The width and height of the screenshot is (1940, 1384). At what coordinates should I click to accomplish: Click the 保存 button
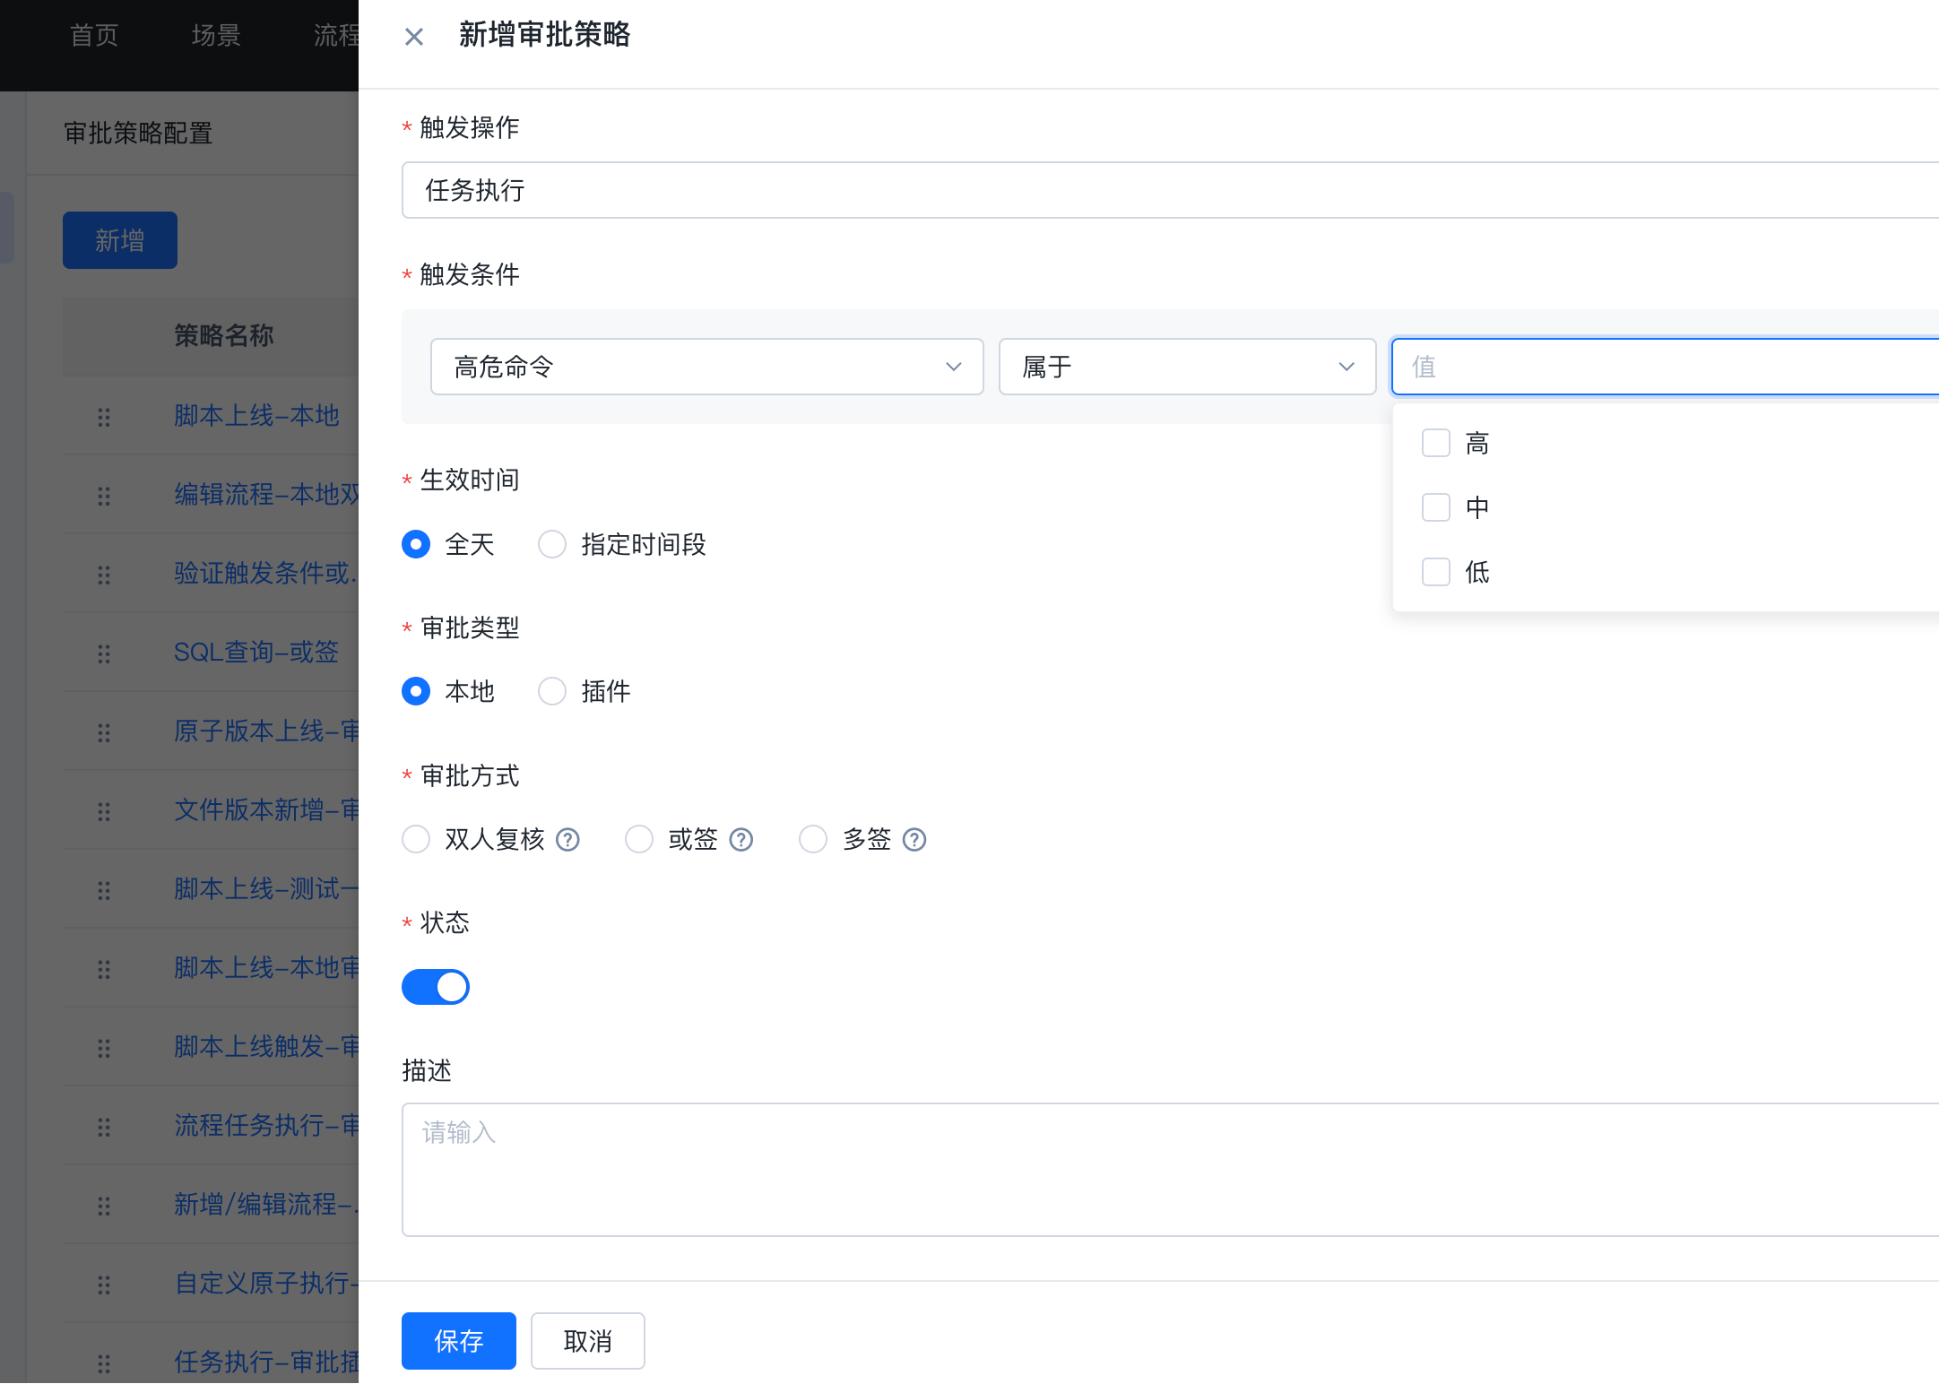coord(458,1341)
